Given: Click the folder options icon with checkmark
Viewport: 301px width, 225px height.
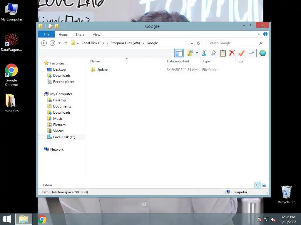Looking at the screenshot, I should tap(190, 53).
